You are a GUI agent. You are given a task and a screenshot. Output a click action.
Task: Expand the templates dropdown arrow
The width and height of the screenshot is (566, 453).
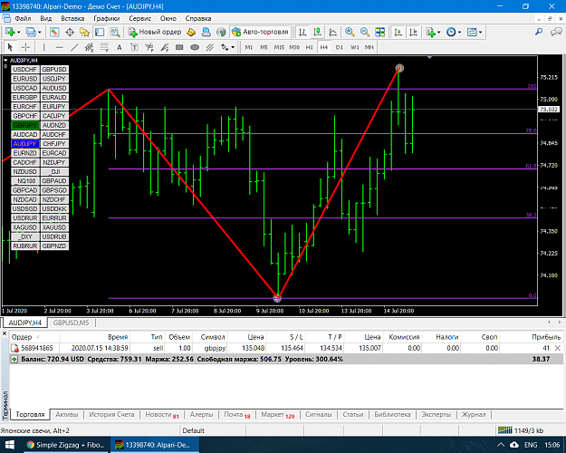tap(481, 32)
